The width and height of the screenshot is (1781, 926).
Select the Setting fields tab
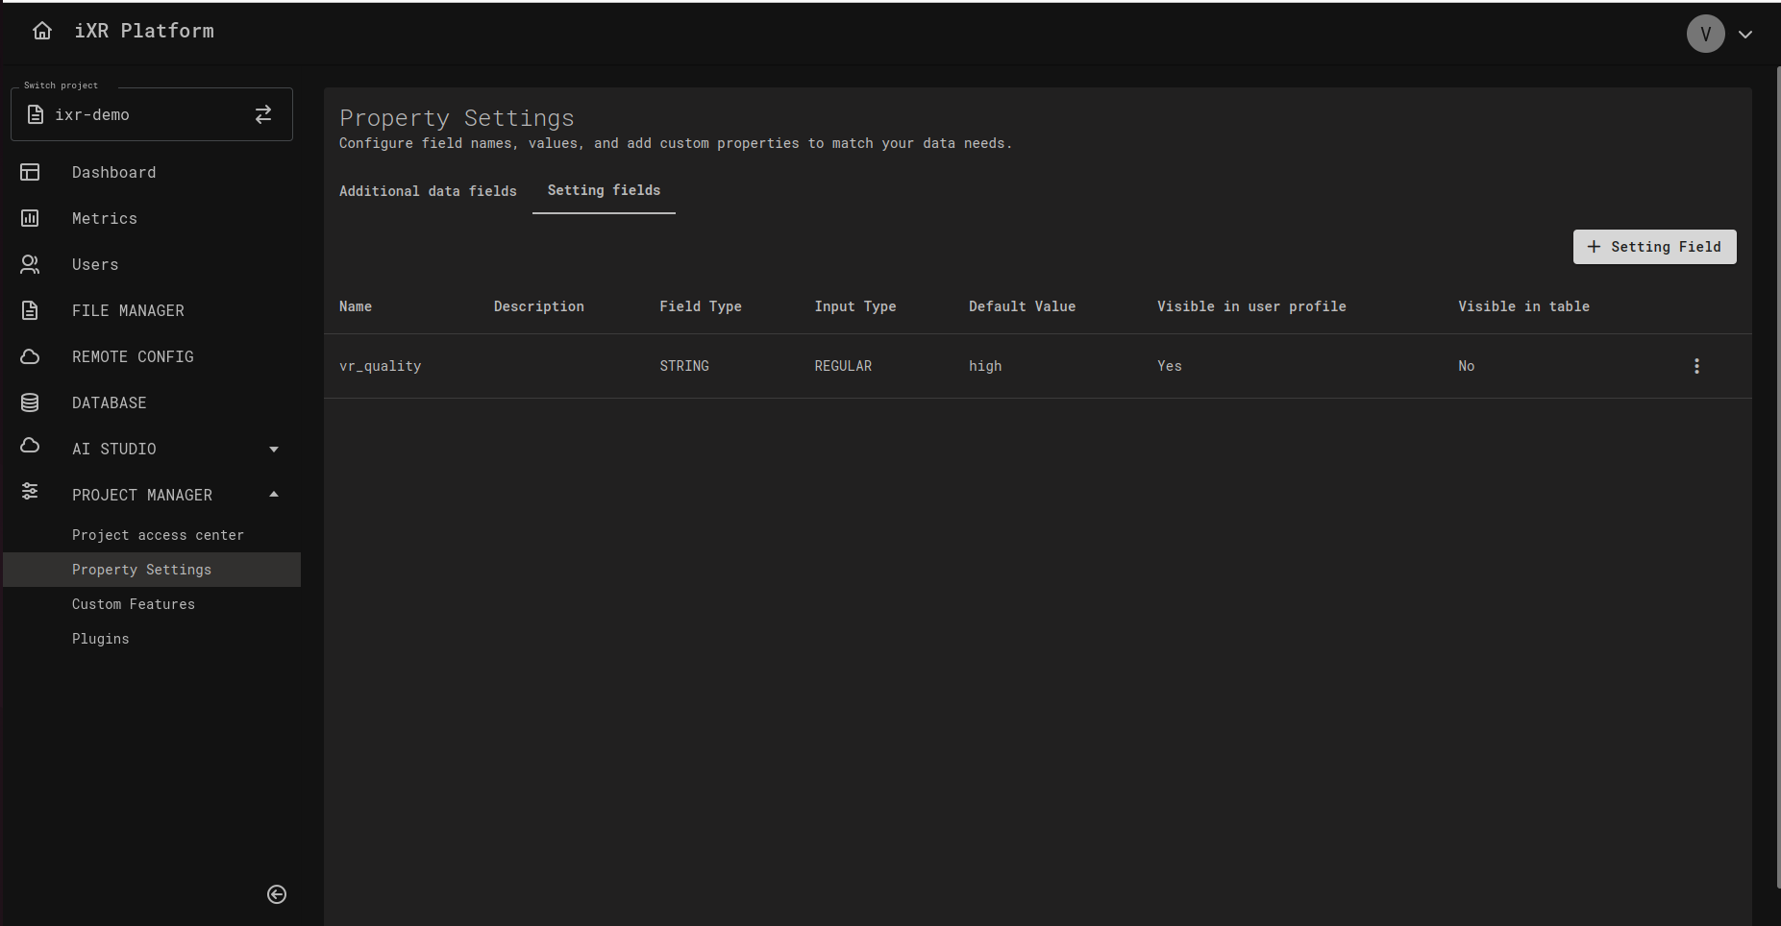coord(604,190)
